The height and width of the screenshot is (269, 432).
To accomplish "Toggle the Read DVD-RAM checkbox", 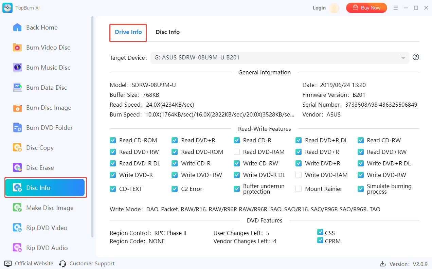I will [x=237, y=152].
